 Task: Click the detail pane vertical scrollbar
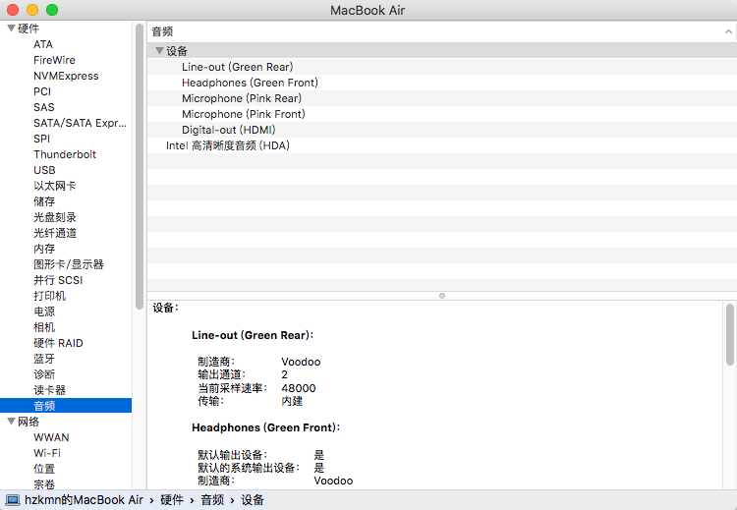coord(729,335)
